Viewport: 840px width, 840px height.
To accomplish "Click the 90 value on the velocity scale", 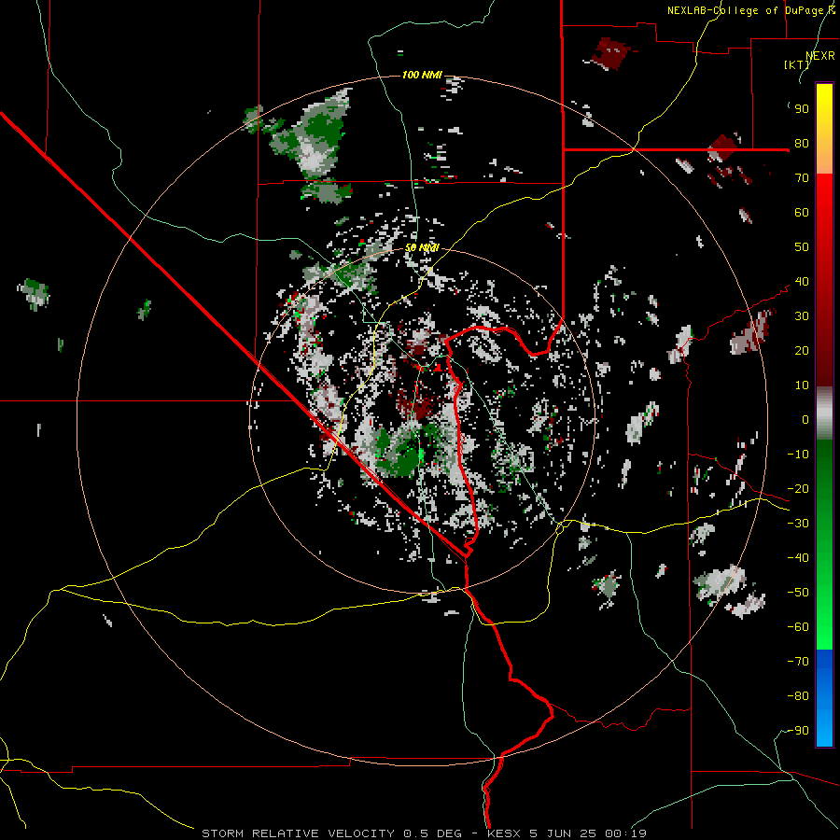I will click(x=802, y=109).
